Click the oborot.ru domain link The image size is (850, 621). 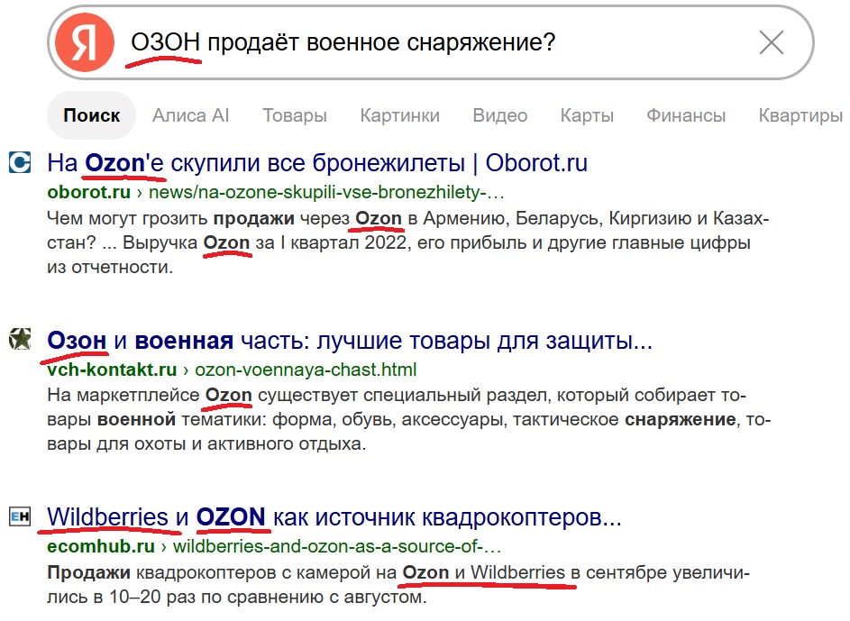[89, 192]
